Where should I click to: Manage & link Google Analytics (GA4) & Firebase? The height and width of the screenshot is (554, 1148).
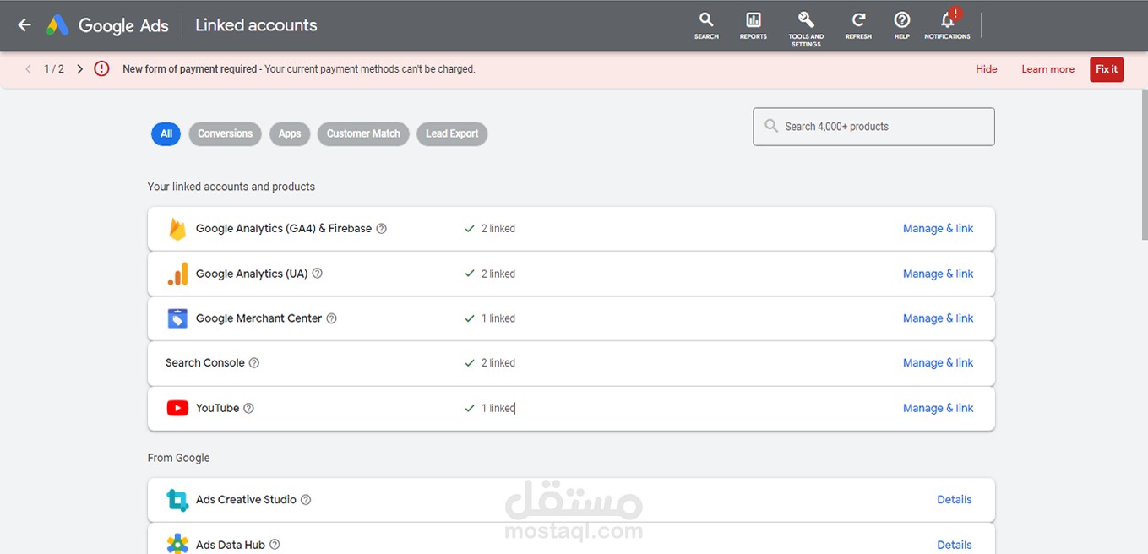pyautogui.click(x=938, y=229)
